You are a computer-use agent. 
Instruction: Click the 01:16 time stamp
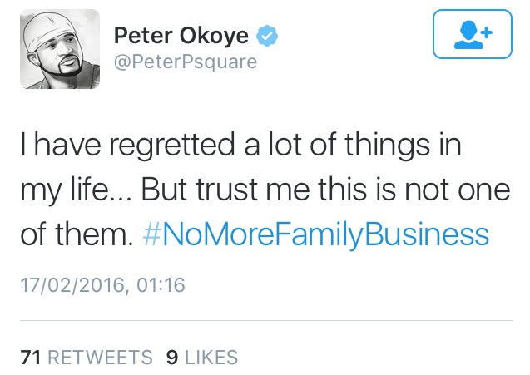(161, 285)
